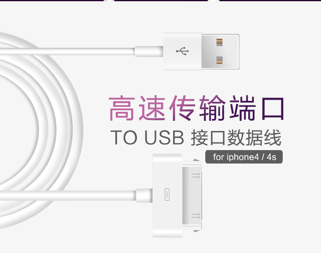Screen dimensions: 321x253
Task: Click the "口" character ending the purple headline
Action: (273, 109)
